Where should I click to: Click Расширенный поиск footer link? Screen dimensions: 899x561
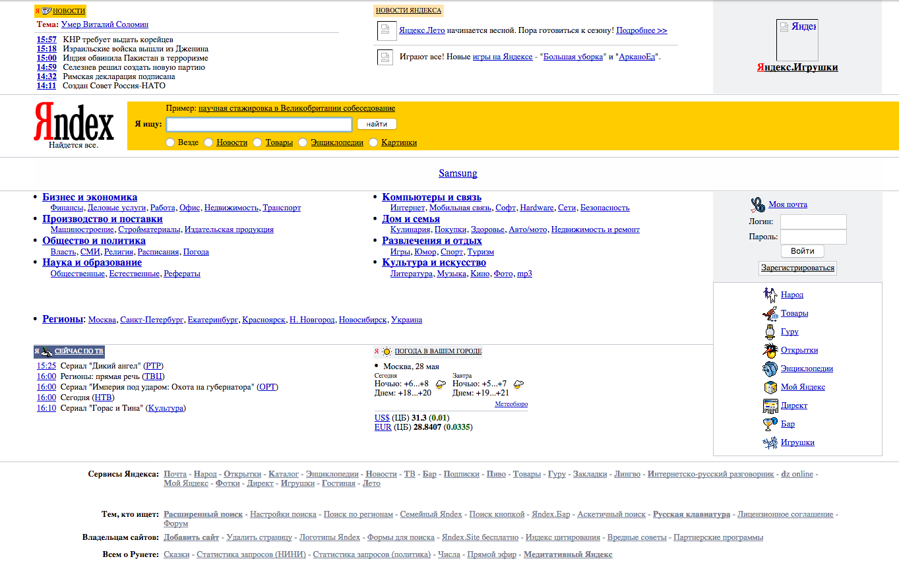pyautogui.click(x=203, y=514)
